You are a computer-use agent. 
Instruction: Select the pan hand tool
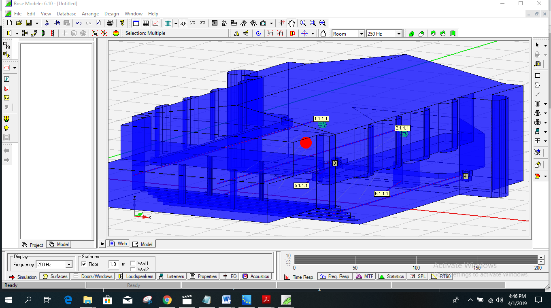click(x=291, y=23)
